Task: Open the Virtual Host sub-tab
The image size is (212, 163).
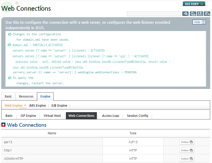Action: click(x=52, y=116)
